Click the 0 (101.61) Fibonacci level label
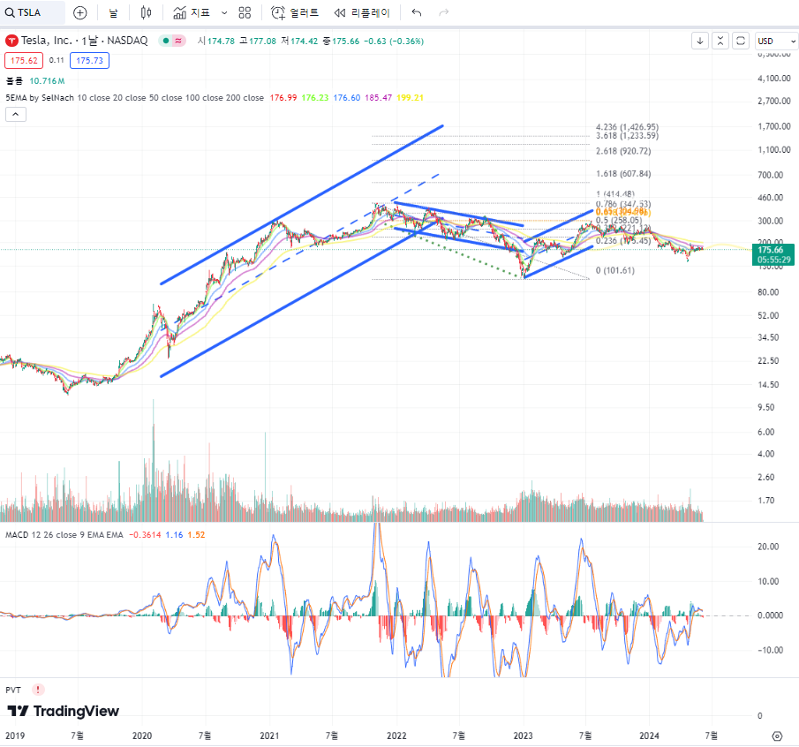799x747 pixels. point(615,270)
